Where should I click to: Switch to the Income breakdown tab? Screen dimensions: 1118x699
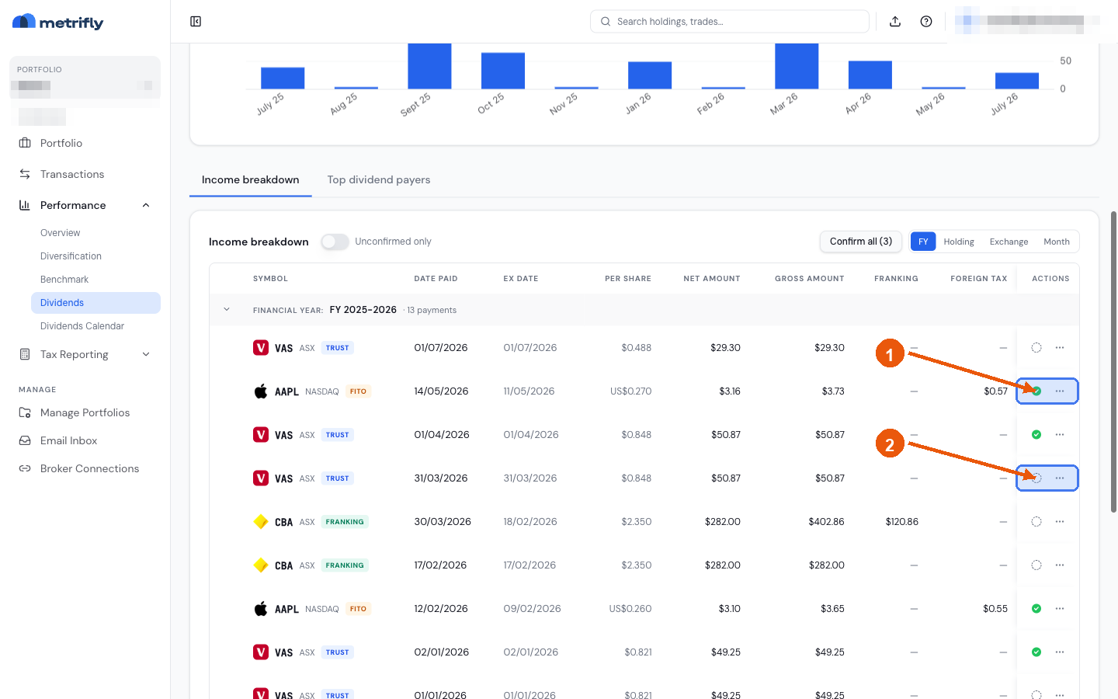click(251, 179)
